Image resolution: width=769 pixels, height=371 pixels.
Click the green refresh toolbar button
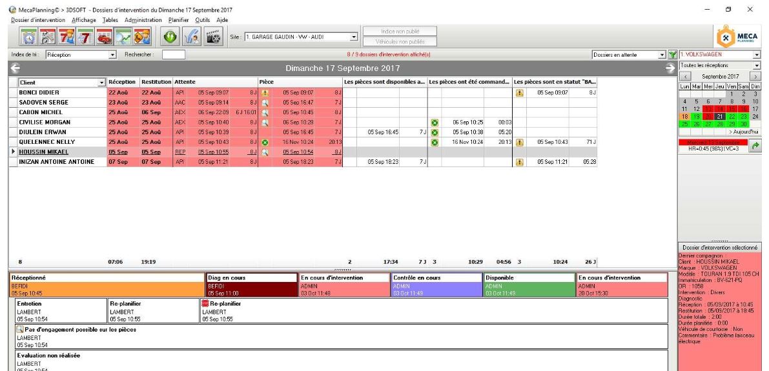(169, 37)
